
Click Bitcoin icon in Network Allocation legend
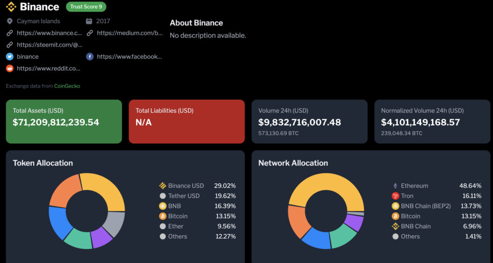coord(395,216)
